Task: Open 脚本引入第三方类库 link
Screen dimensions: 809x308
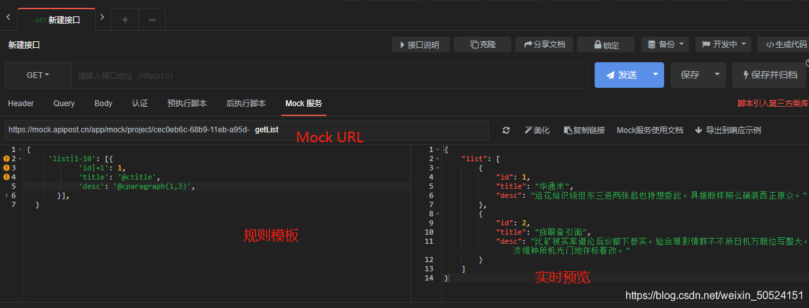Action: pyautogui.click(x=773, y=104)
